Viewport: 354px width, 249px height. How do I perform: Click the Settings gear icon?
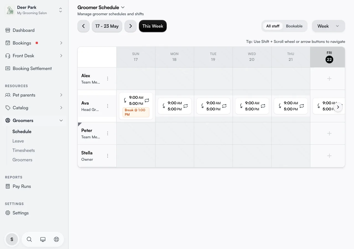[8, 213]
